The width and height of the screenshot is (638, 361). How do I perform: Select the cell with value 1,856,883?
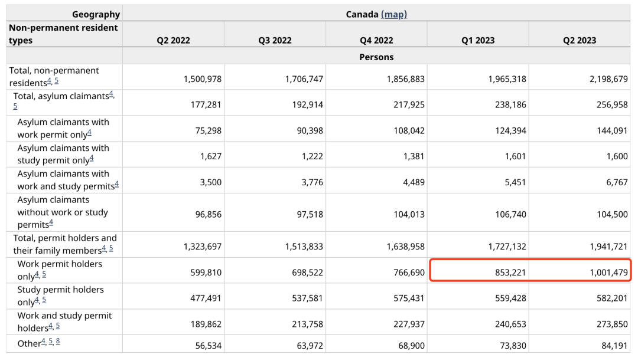(376, 77)
